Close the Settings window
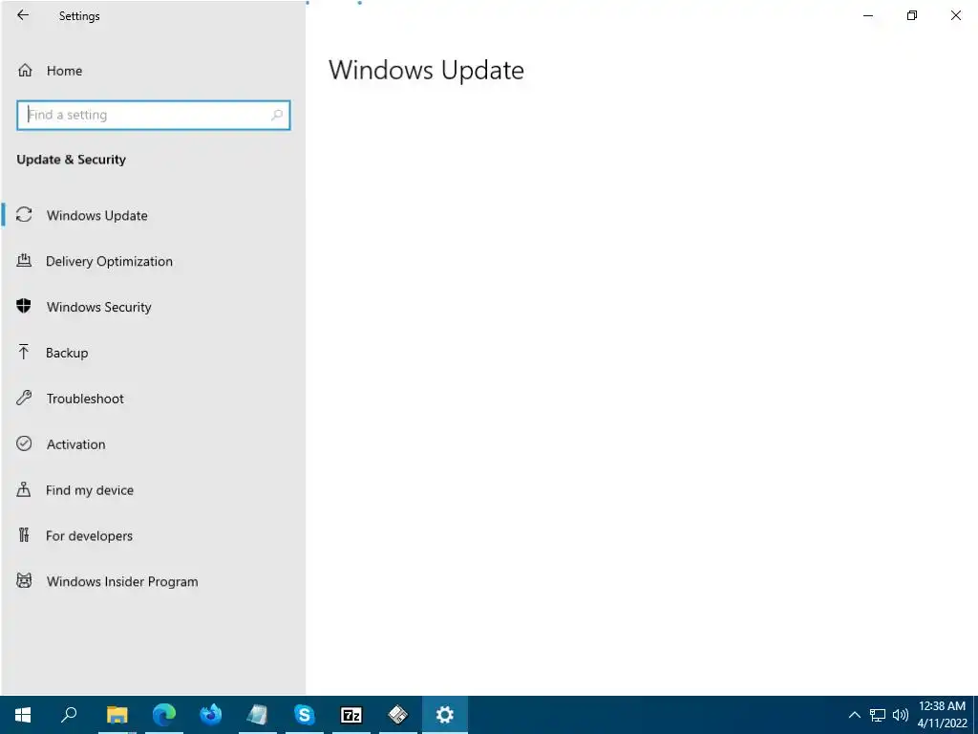Screen dimensions: 978x734 click(x=955, y=15)
